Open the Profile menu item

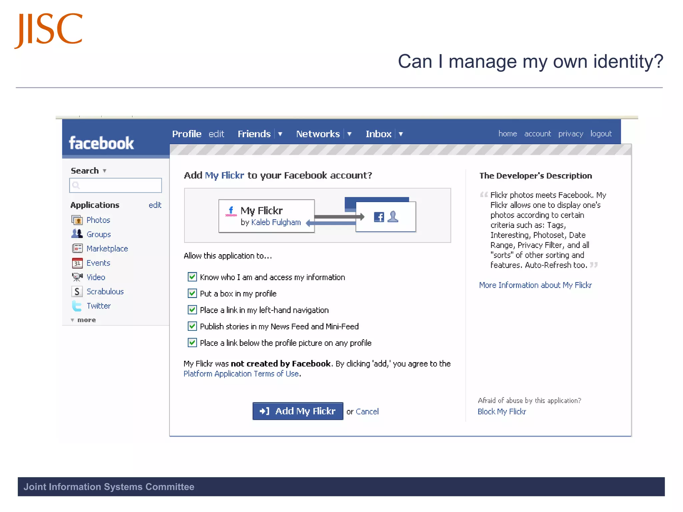pos(187,134)
